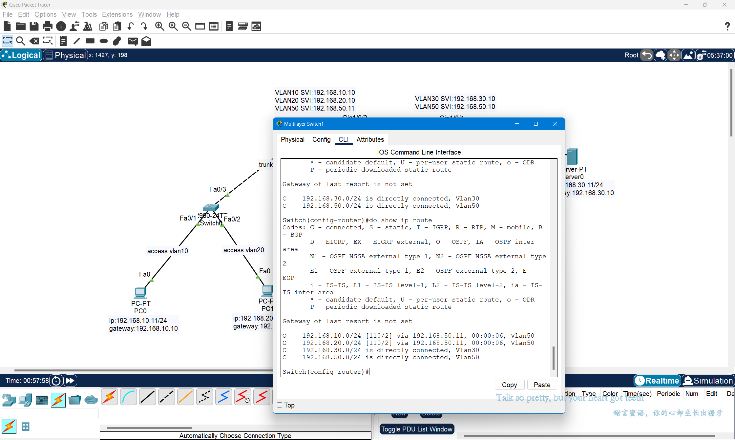Screen dimensions: 735x440
Task: Switch to Physical workspace view
Action: tap(66, 55)
